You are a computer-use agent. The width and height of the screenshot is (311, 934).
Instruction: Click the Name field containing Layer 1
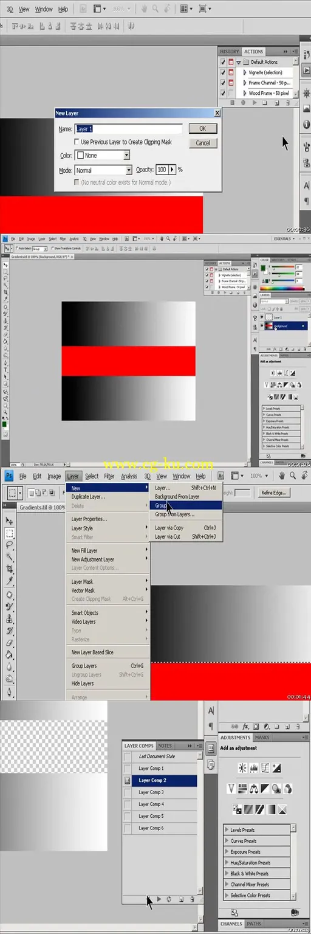(128, 129)
